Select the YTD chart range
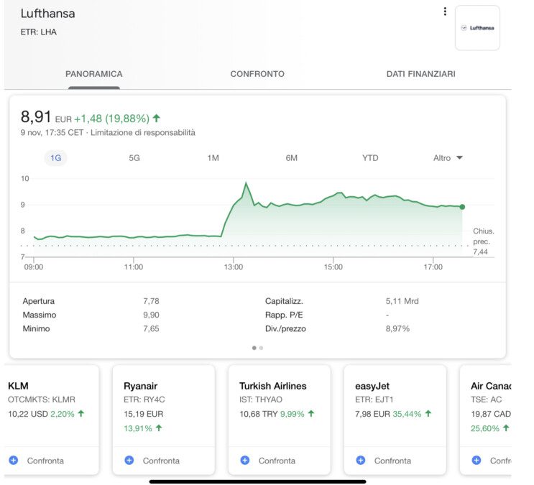The height and width of the screenshot is (485, 534). tap(370, 158)
